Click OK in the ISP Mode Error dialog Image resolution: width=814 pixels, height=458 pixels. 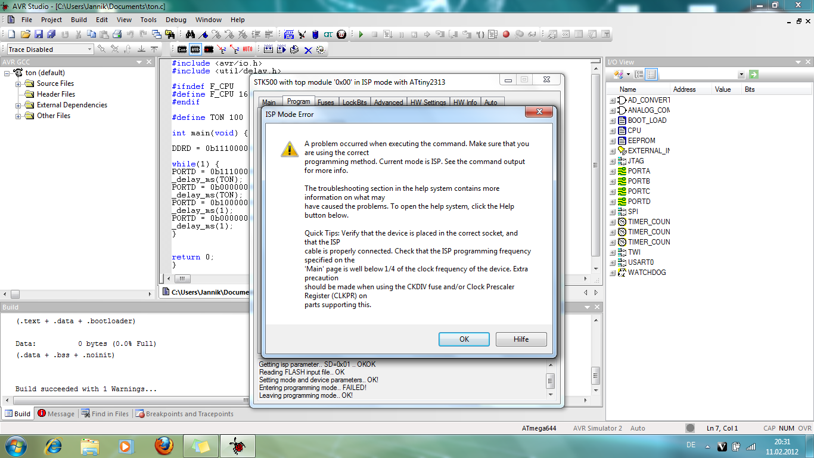click(x=464, y=339)
